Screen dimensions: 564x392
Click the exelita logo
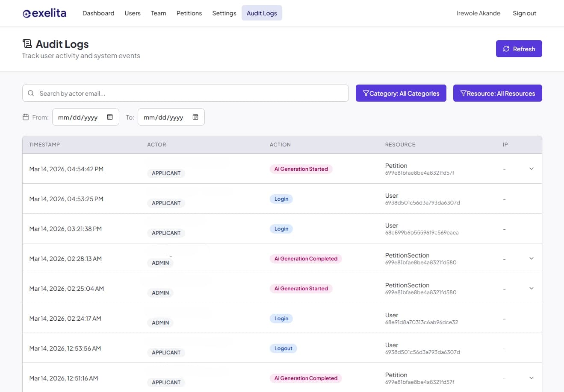44,13
